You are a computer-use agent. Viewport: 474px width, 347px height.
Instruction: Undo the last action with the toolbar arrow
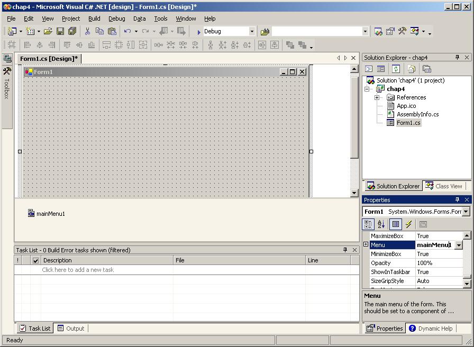[127, 31]
